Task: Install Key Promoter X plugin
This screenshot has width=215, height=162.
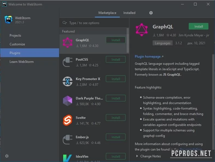Action: click(x=116, y=79)
